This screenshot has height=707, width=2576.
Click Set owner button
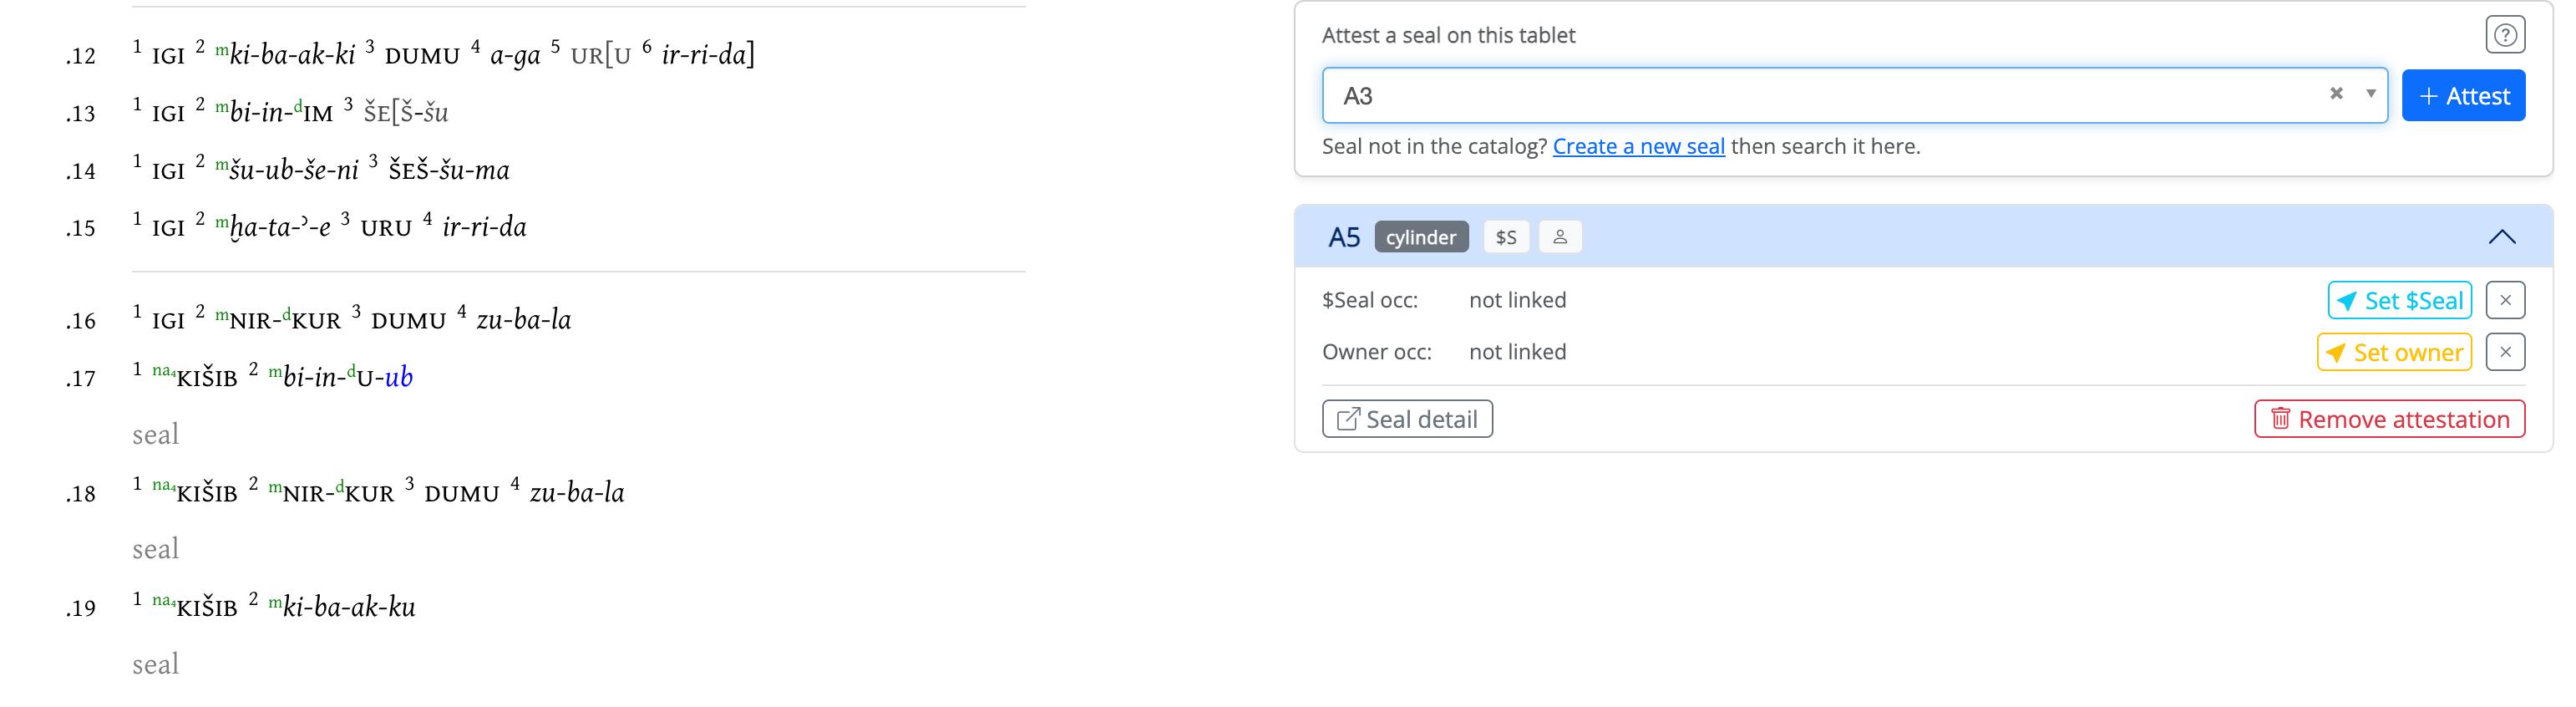click(2394, 352)
